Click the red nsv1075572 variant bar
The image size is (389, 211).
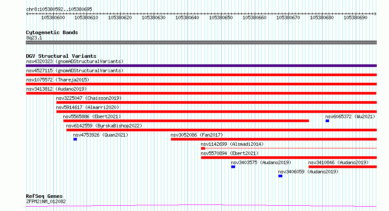tap(201, 84)
